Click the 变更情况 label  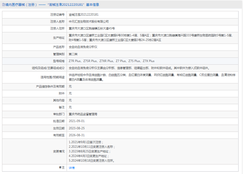(x=59, y=151)
